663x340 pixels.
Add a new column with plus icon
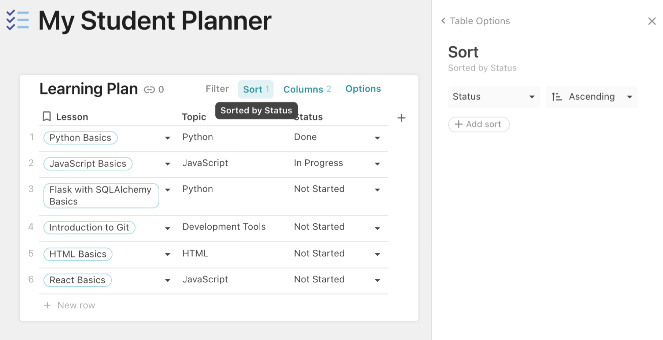[401, 118]
